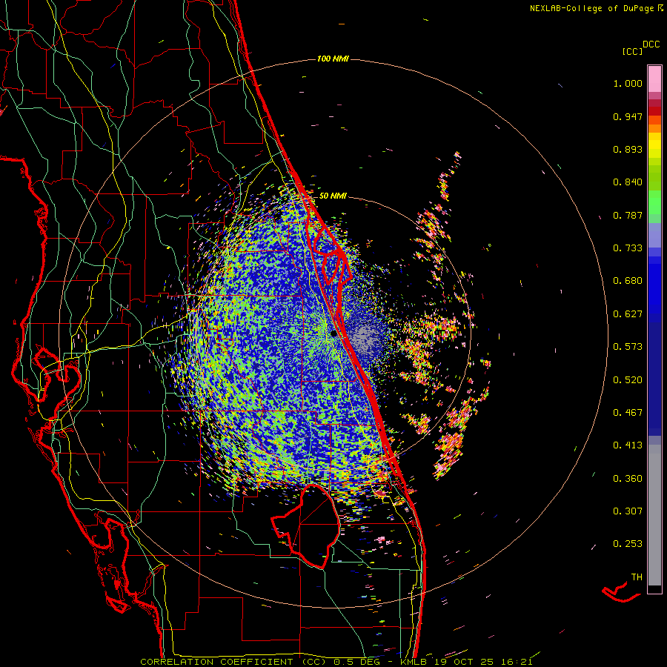Click the 0.787 scale value

click(x=628, y=215)
